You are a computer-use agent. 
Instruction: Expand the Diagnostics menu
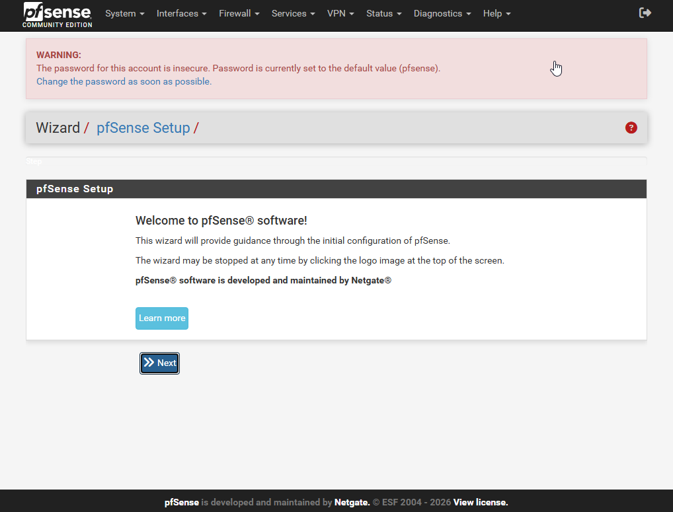point(442,13)
